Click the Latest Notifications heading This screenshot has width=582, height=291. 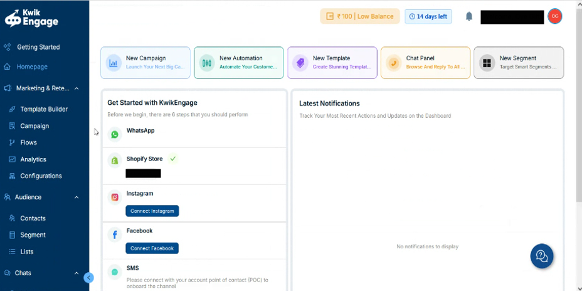pyautogui.click(x=330, y=103)
